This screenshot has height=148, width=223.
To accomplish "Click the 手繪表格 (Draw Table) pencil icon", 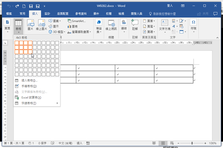I will pyautogui.click(x=17, y=86).
